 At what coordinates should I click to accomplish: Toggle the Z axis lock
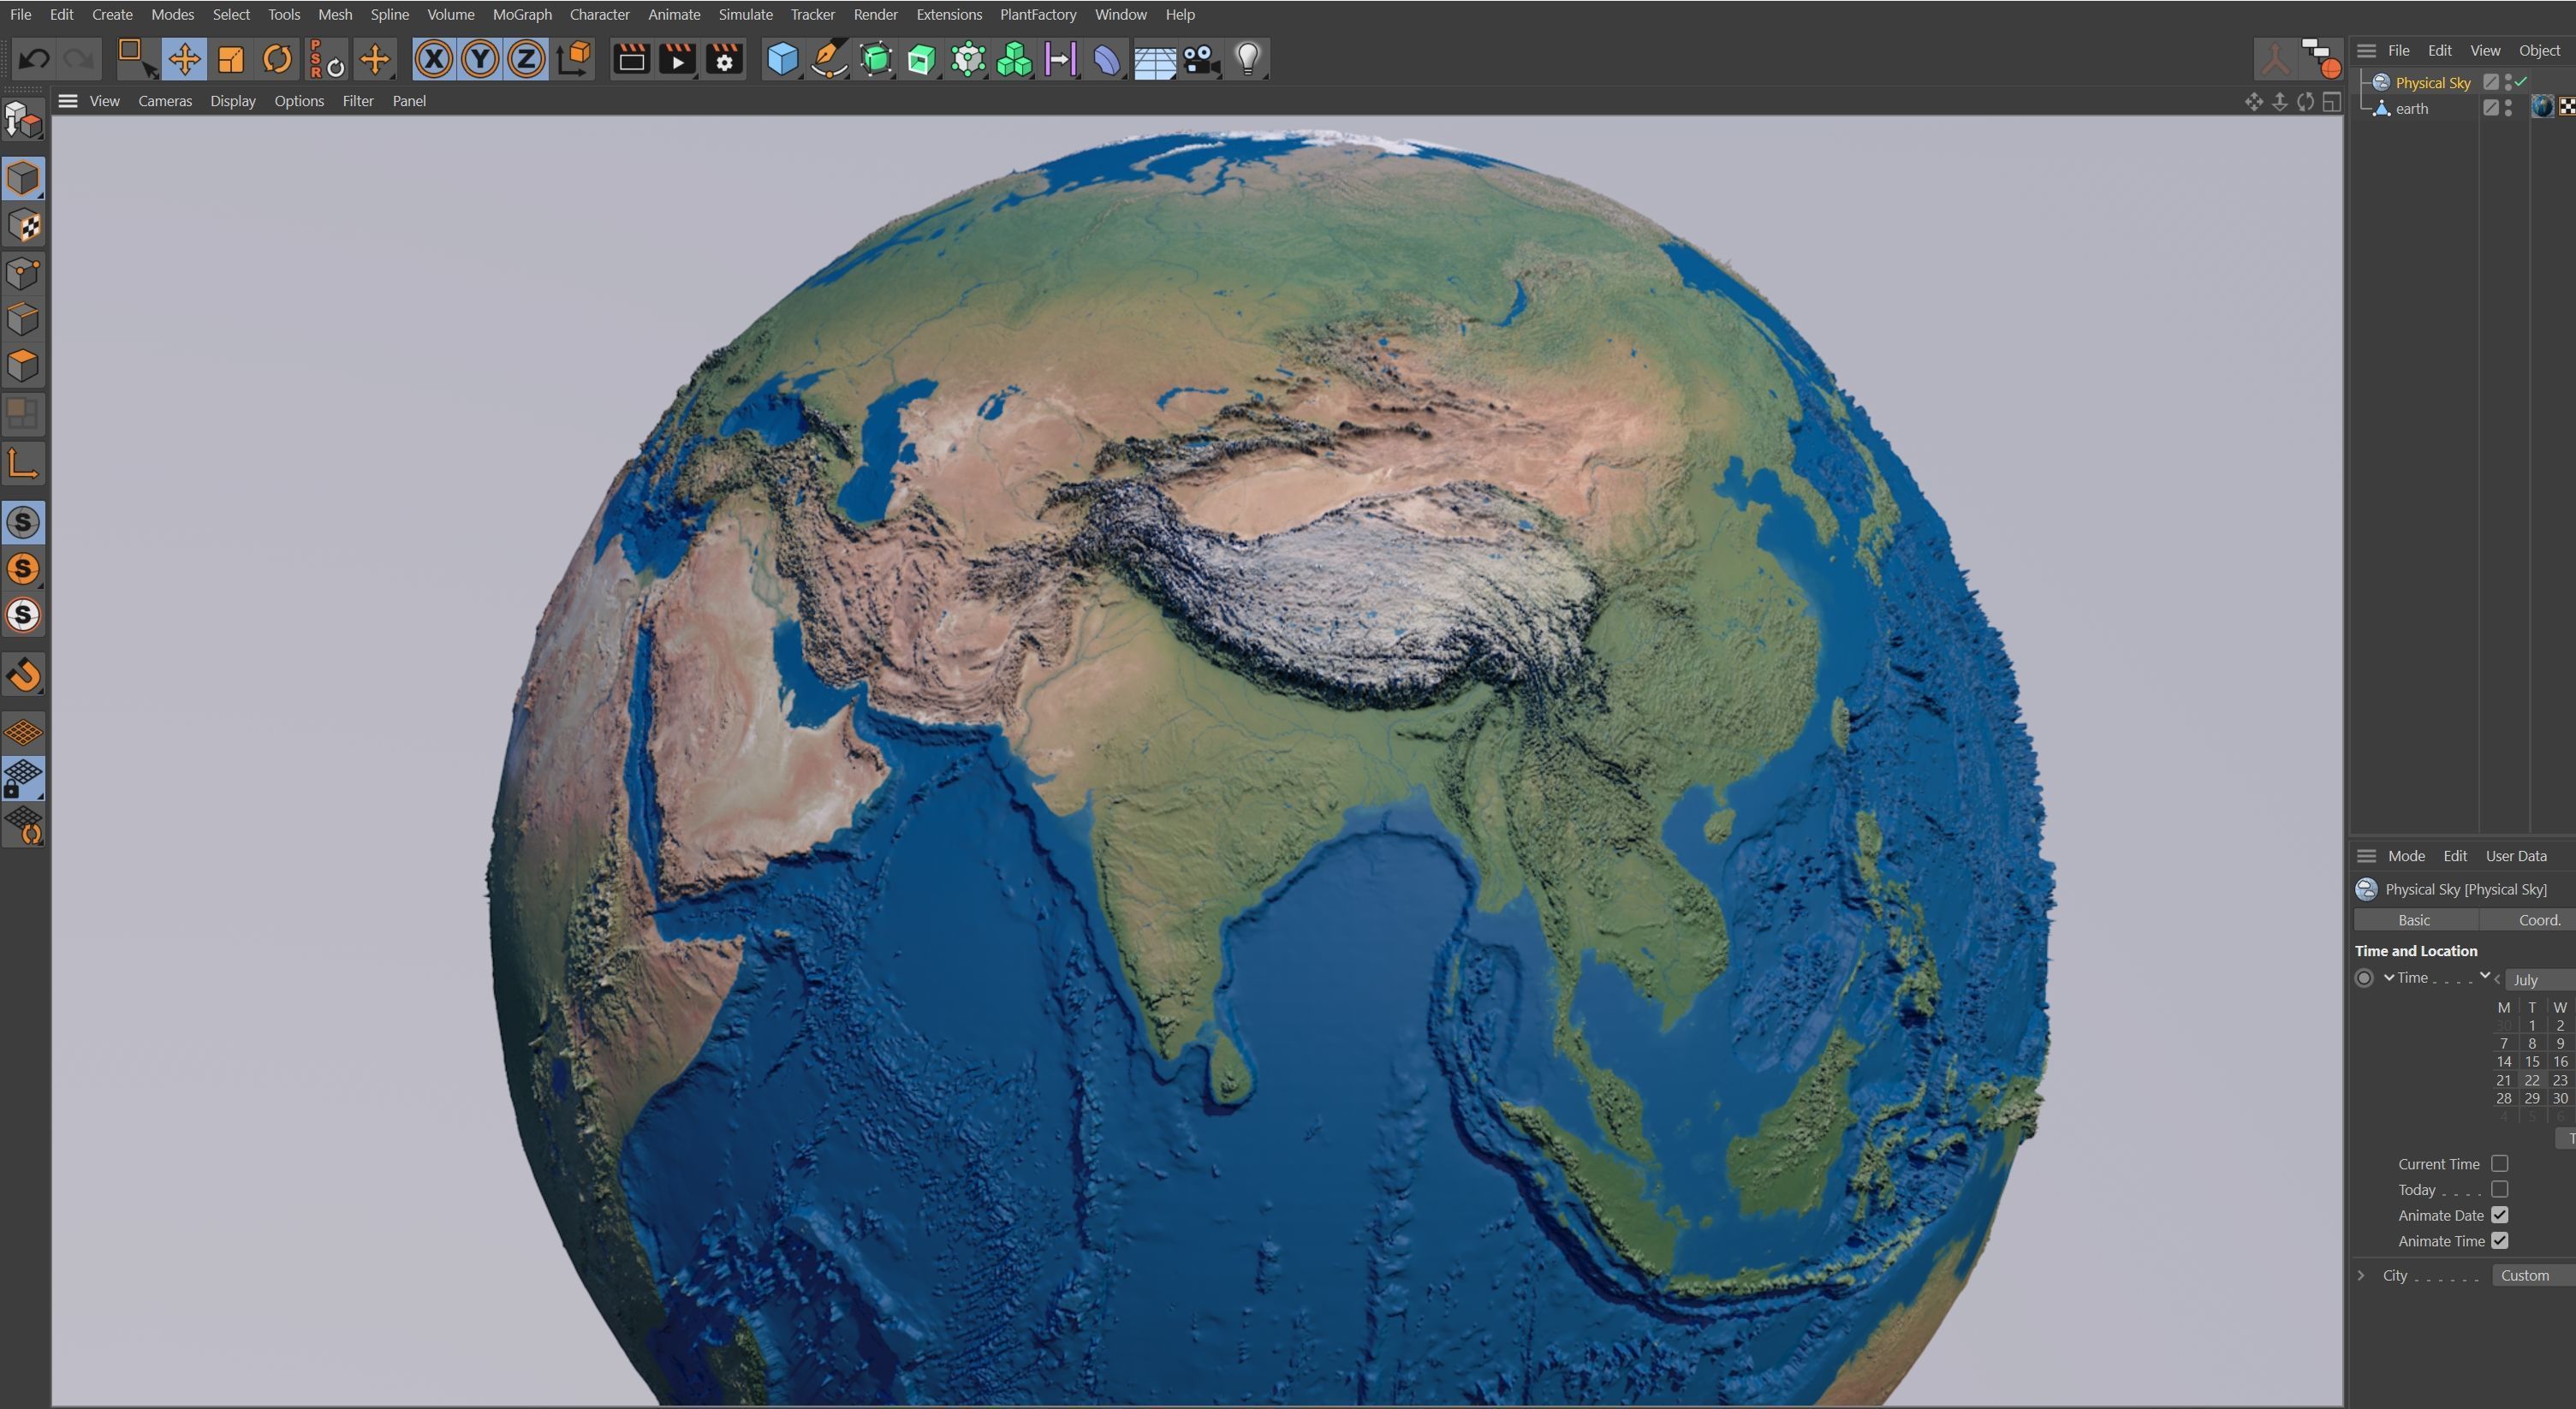coord(526,59)
